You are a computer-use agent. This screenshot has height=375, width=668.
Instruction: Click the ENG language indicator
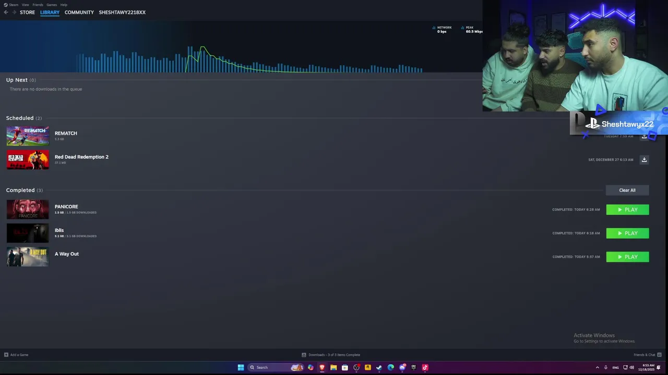click(616, 367)
